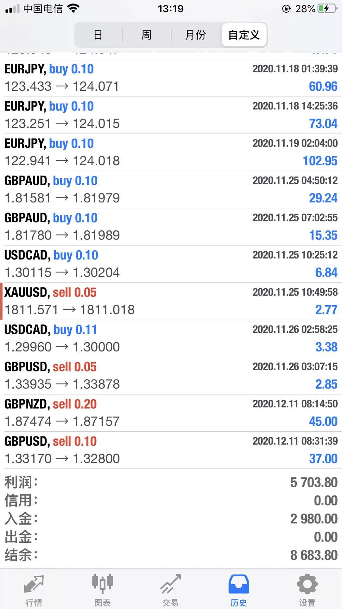Switch to the 日 day period
342x609 pixels.
tap(98, 35)
